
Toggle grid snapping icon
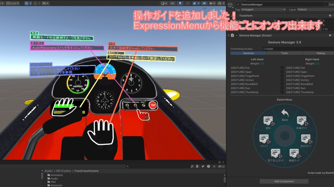coord(35,3)
